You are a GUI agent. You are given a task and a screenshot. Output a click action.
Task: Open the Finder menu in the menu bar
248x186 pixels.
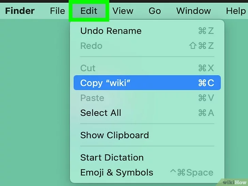[x=20, y=11]
